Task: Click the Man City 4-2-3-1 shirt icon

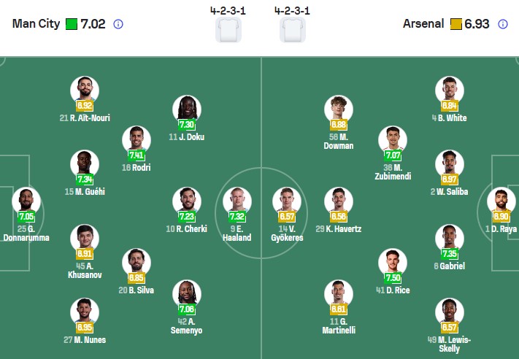Action: 228,31
